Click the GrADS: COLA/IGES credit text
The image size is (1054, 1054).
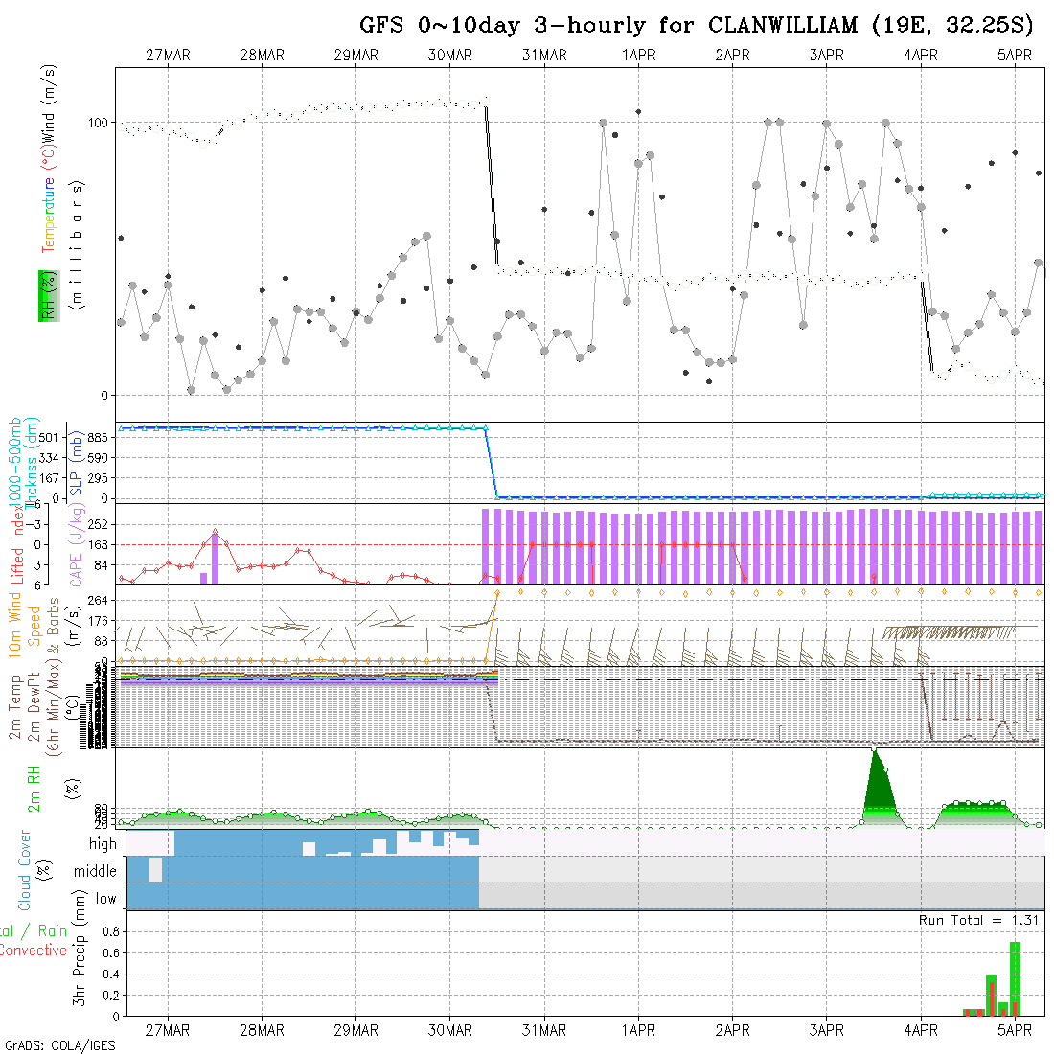[59, 1045]
